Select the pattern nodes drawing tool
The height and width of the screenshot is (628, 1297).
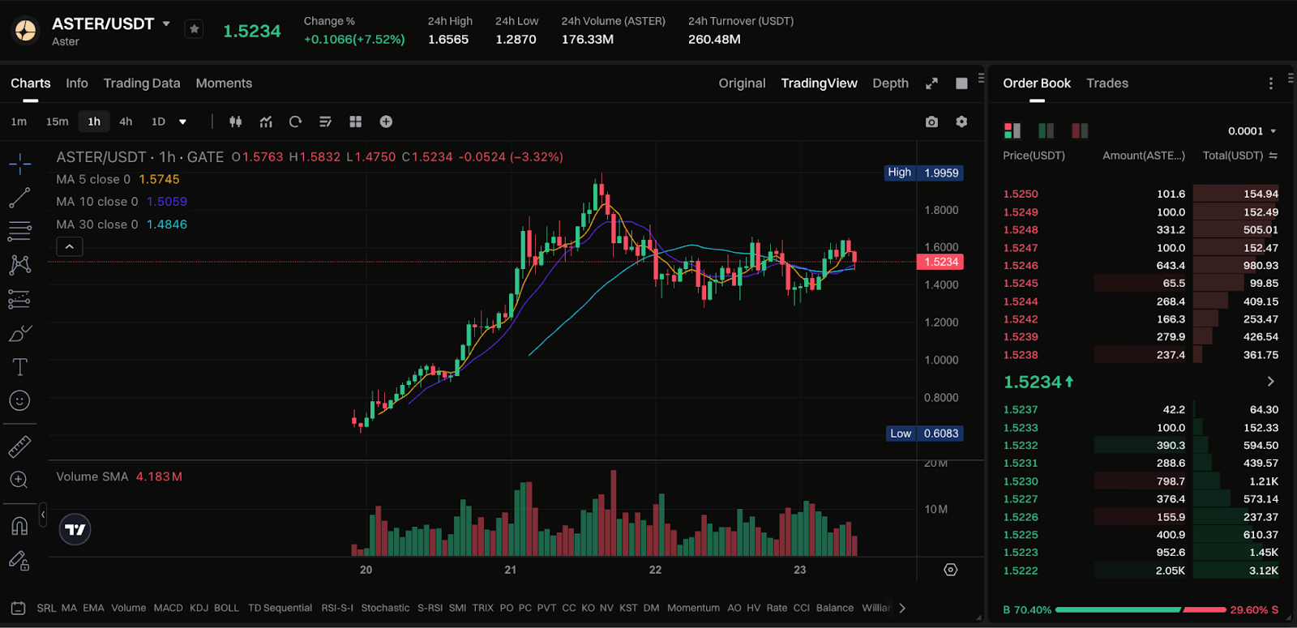[x=19, y=265]
